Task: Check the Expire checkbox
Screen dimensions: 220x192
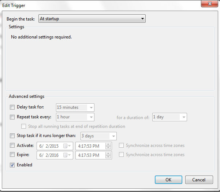Action: pos(12,155)
